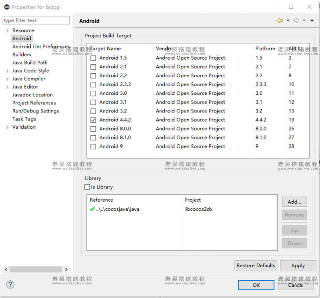Click the Add... library button
This screenshot has width=320, height=298.
294,202
